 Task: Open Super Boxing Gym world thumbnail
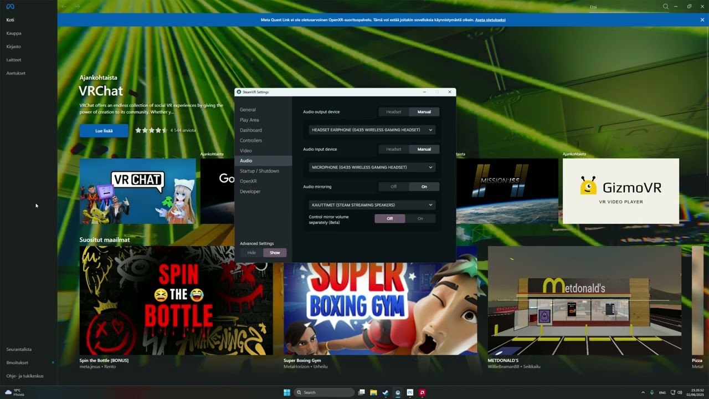pos(380,309)
